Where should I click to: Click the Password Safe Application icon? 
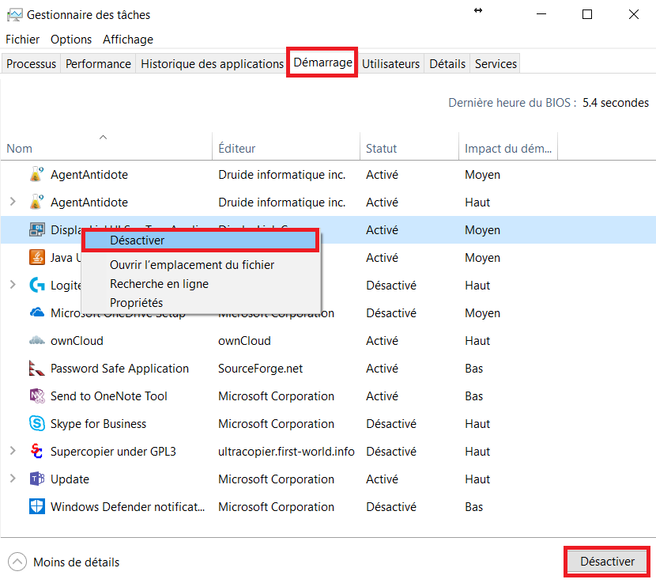pos(37,368)
